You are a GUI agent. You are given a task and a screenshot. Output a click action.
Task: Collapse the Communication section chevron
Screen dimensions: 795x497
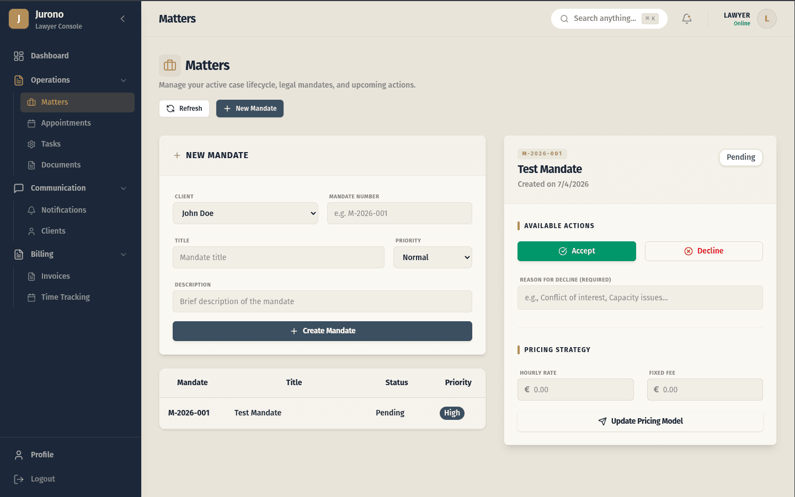click(124, 188)
